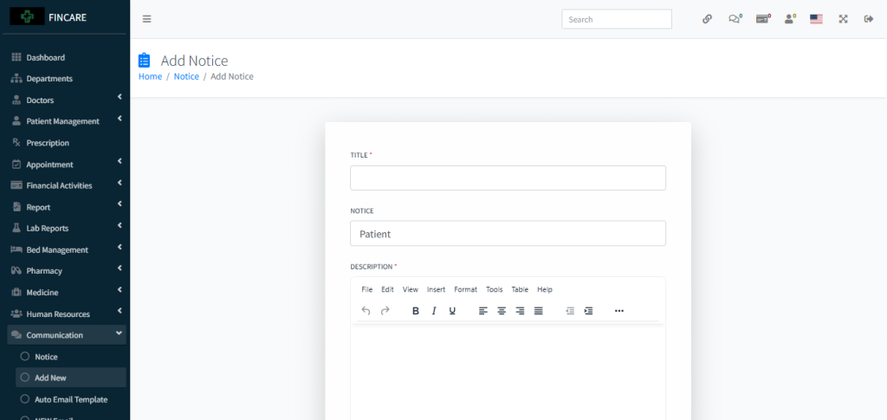The height and width of the screenshot is (420, 887).
Task: Open Auto Email Template in the sidebar
Action: (71, 399)
